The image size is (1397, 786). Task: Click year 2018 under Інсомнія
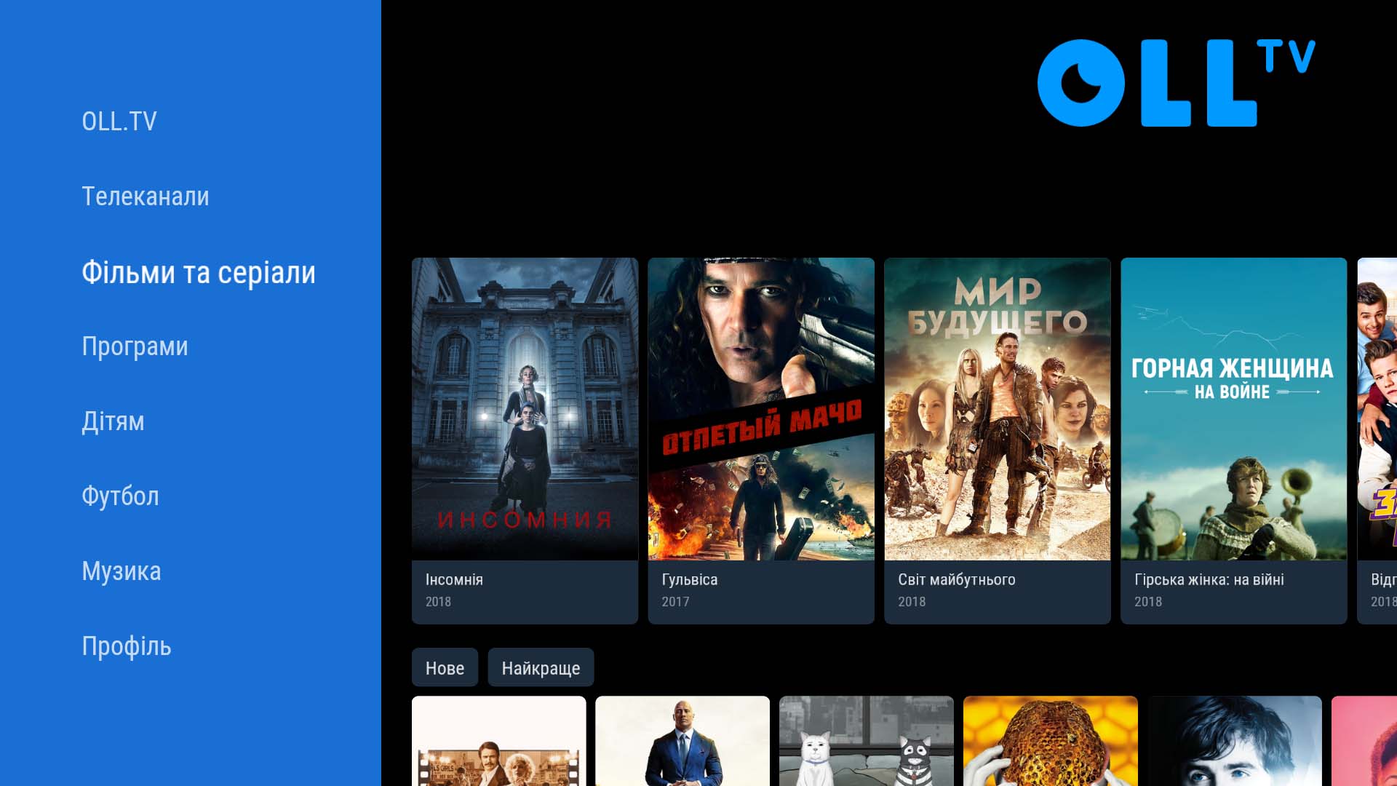pyautogui.click(x=438, y=602)
